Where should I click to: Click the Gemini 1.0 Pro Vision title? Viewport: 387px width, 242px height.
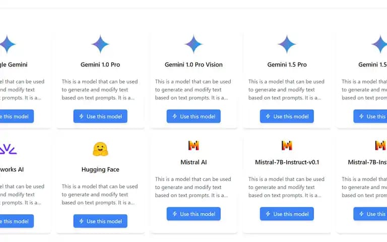(193, 65)
